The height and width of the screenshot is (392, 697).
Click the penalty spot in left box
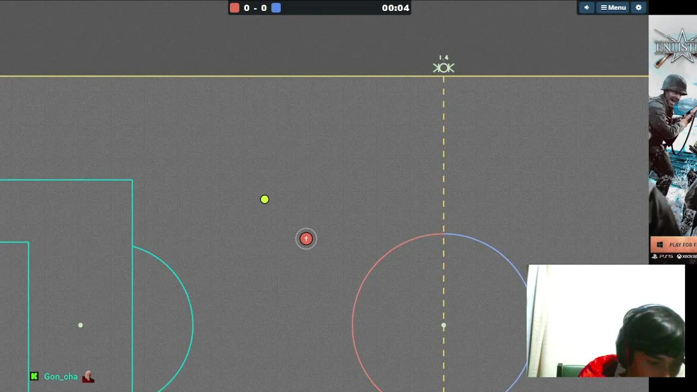click(81, 325)
